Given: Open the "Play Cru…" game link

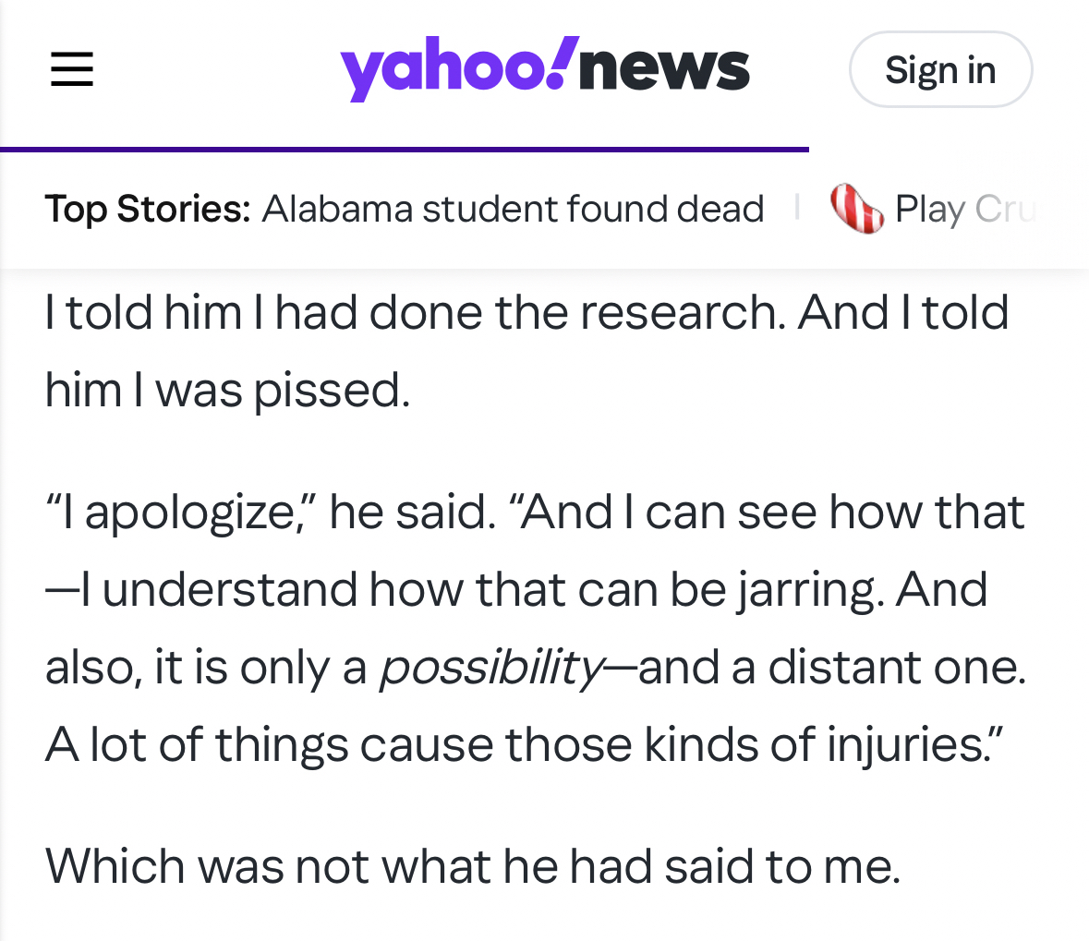Looking at the screenshot, I should pyautogui.click(x=963, y=209).
